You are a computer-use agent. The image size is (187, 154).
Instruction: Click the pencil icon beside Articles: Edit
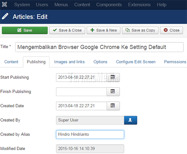(x=5, y=17)
